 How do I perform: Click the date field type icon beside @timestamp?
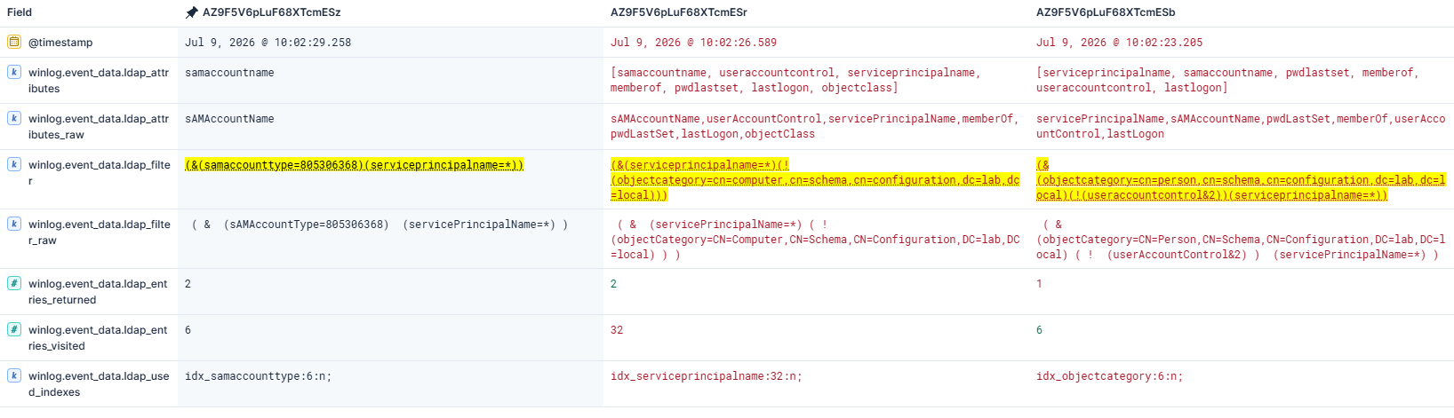14,42
